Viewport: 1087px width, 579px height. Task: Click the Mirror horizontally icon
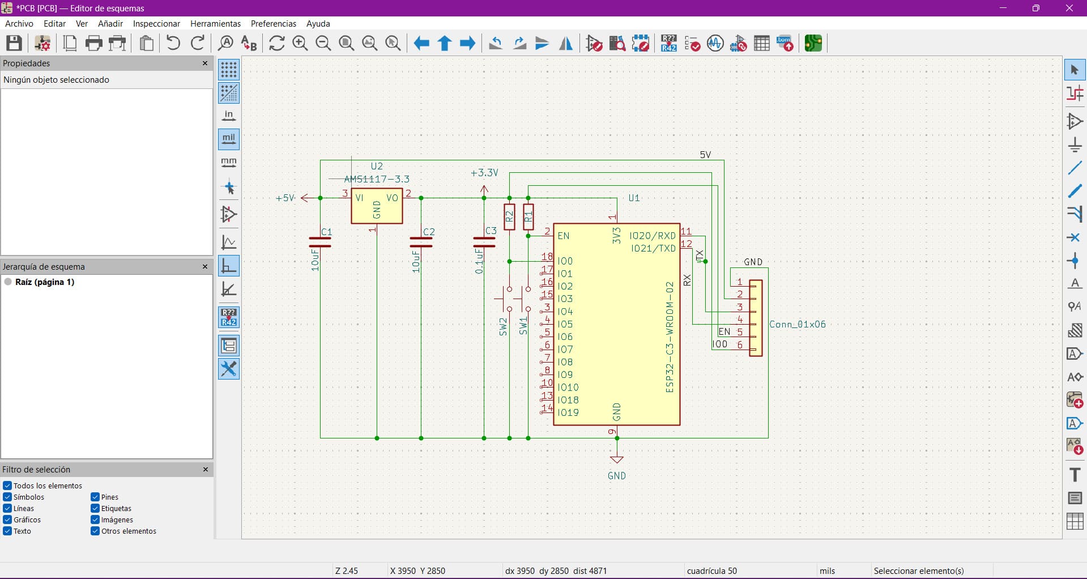click(566, 43)
